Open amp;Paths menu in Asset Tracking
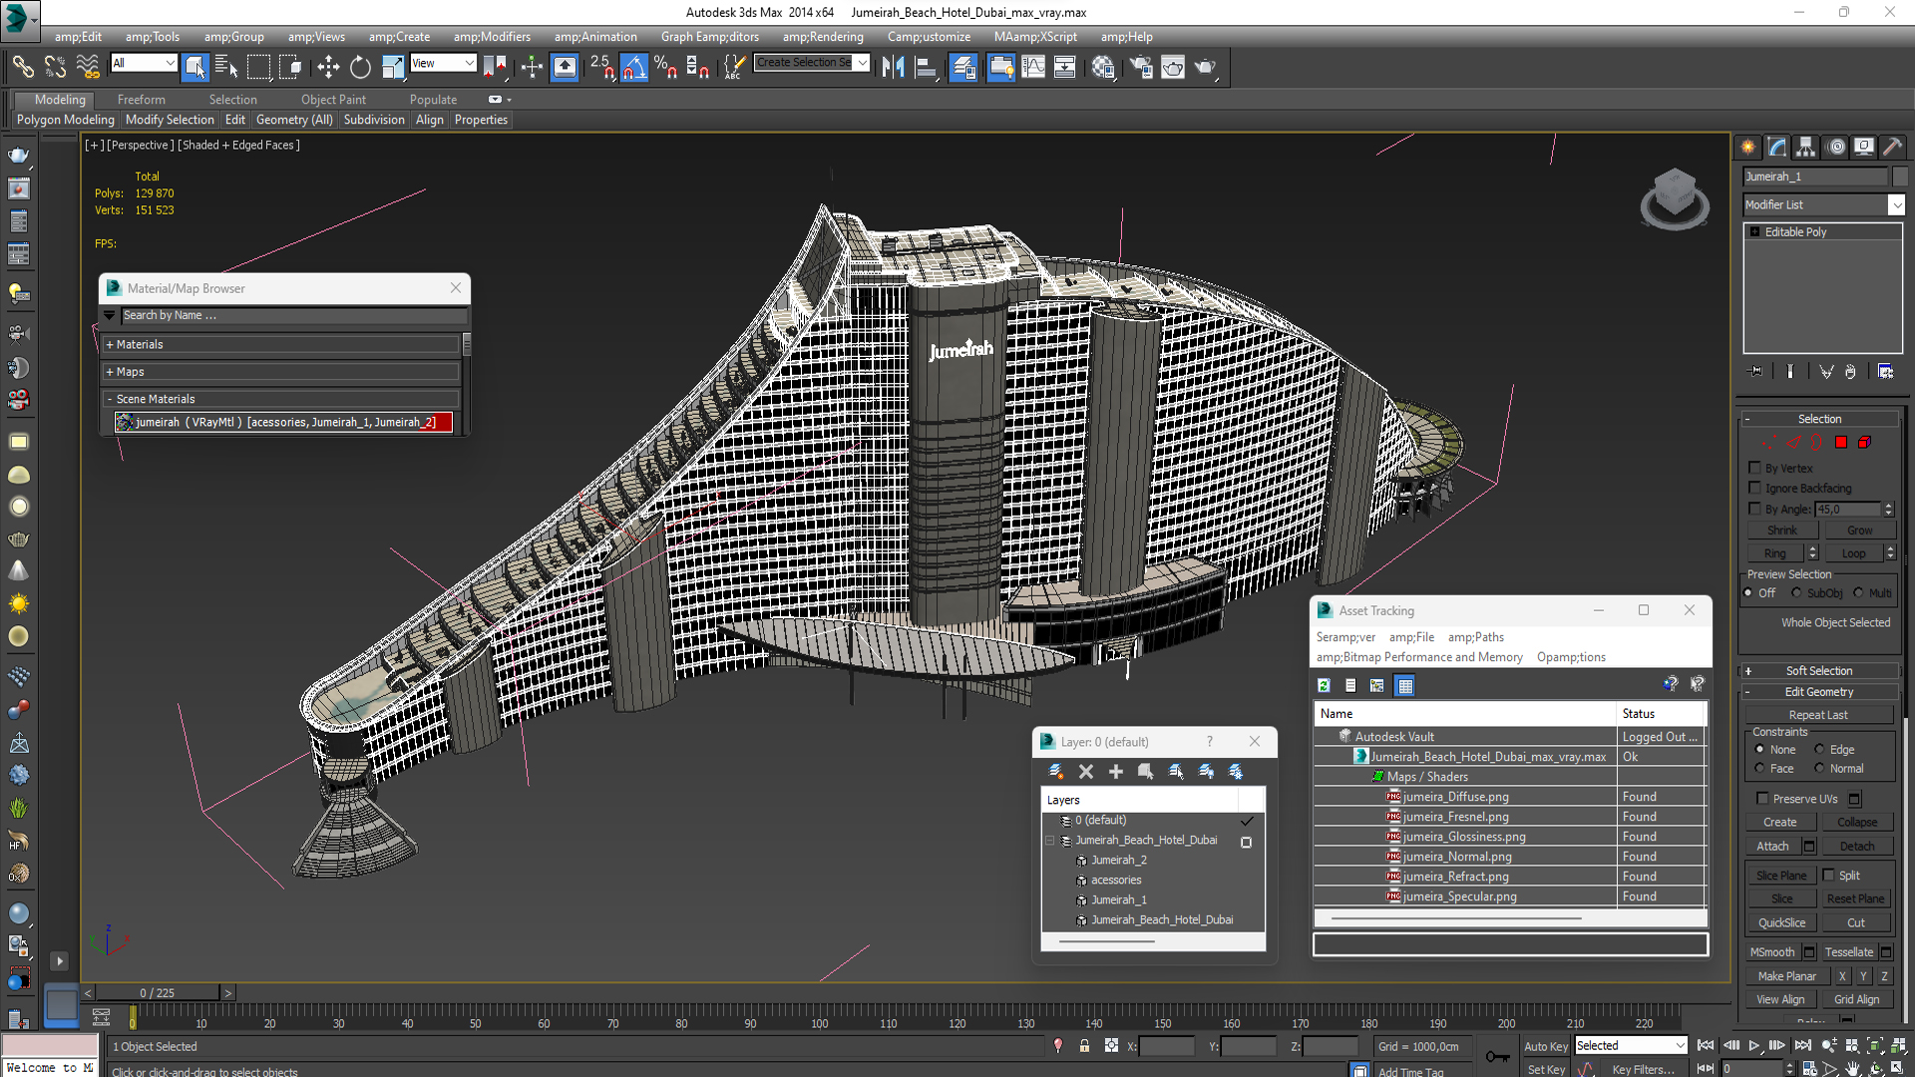The width and height of the screenshot is (1915, 1077). pos(1476,637)
